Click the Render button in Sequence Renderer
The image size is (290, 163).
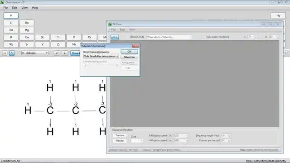(x=120, y=141)
